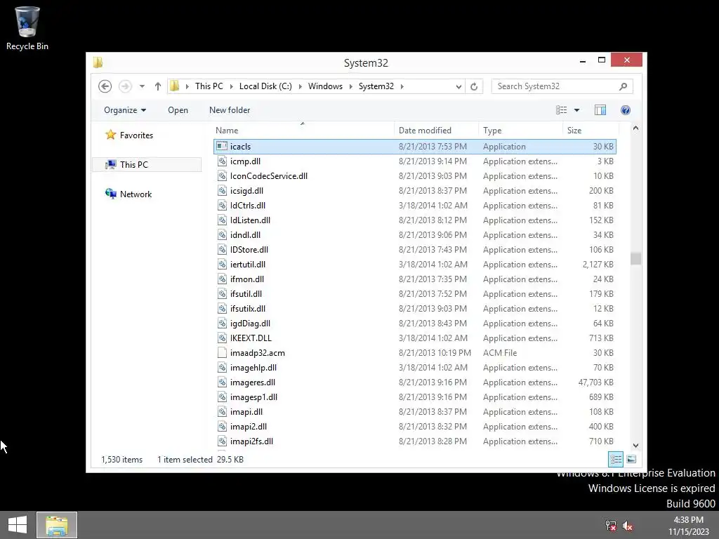
Task: Select imagehlp.dll file name
Action: 253,367
